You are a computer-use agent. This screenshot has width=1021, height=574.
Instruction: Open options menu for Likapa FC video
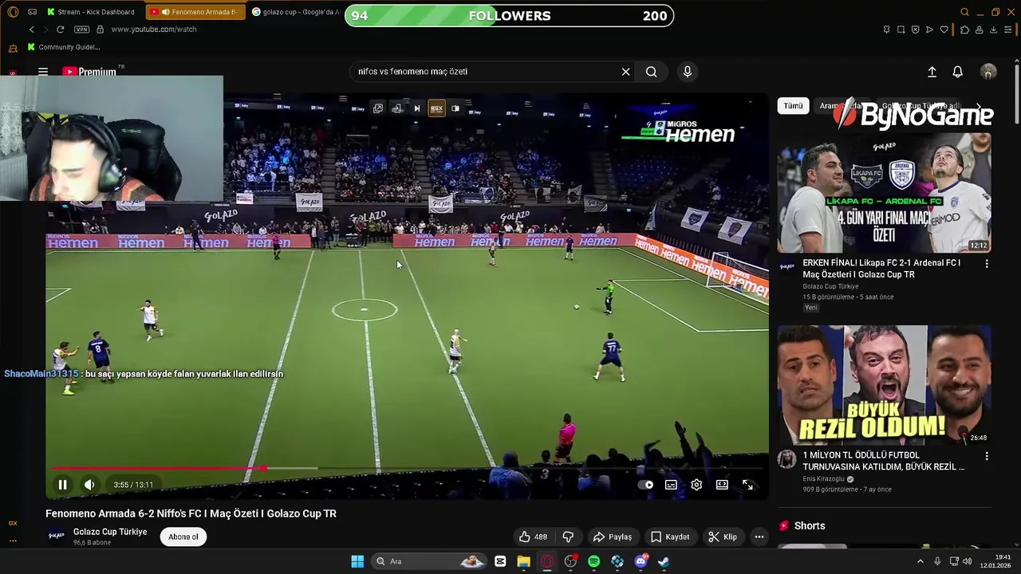pyautogui.click(x=987, y=264)
